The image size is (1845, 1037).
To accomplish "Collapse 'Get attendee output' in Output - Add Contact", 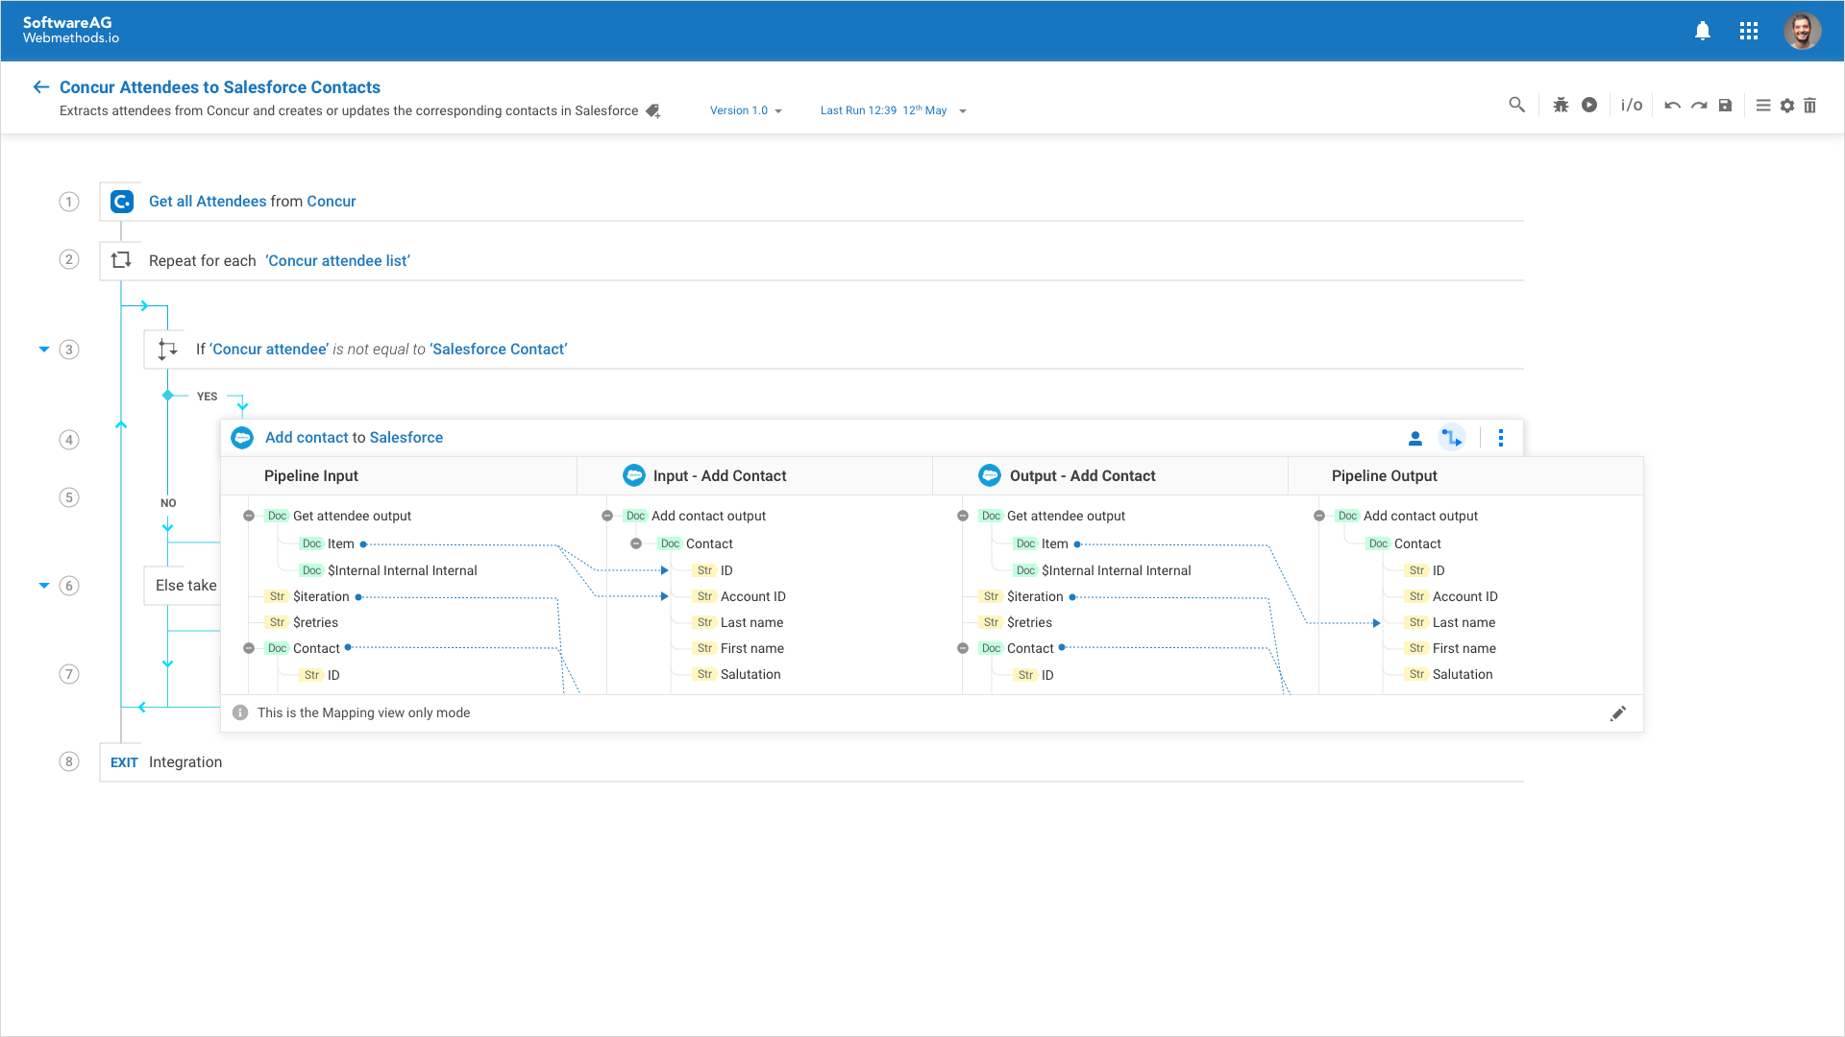I will [x=963, y=517].
